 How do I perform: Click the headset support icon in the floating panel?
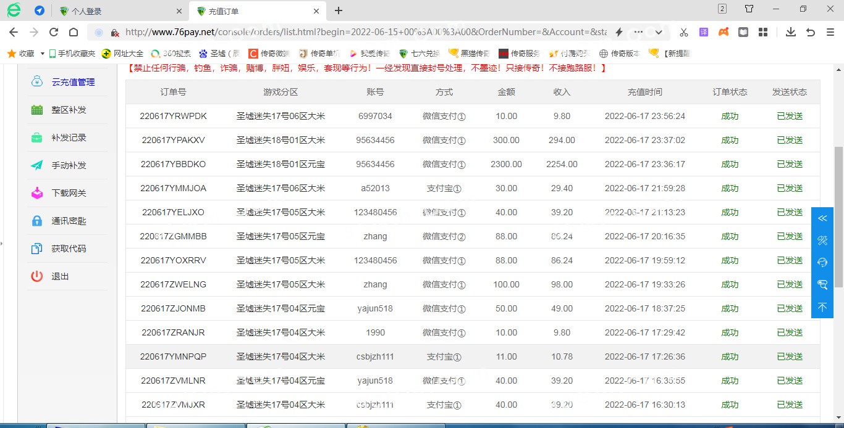click(822, 263)
